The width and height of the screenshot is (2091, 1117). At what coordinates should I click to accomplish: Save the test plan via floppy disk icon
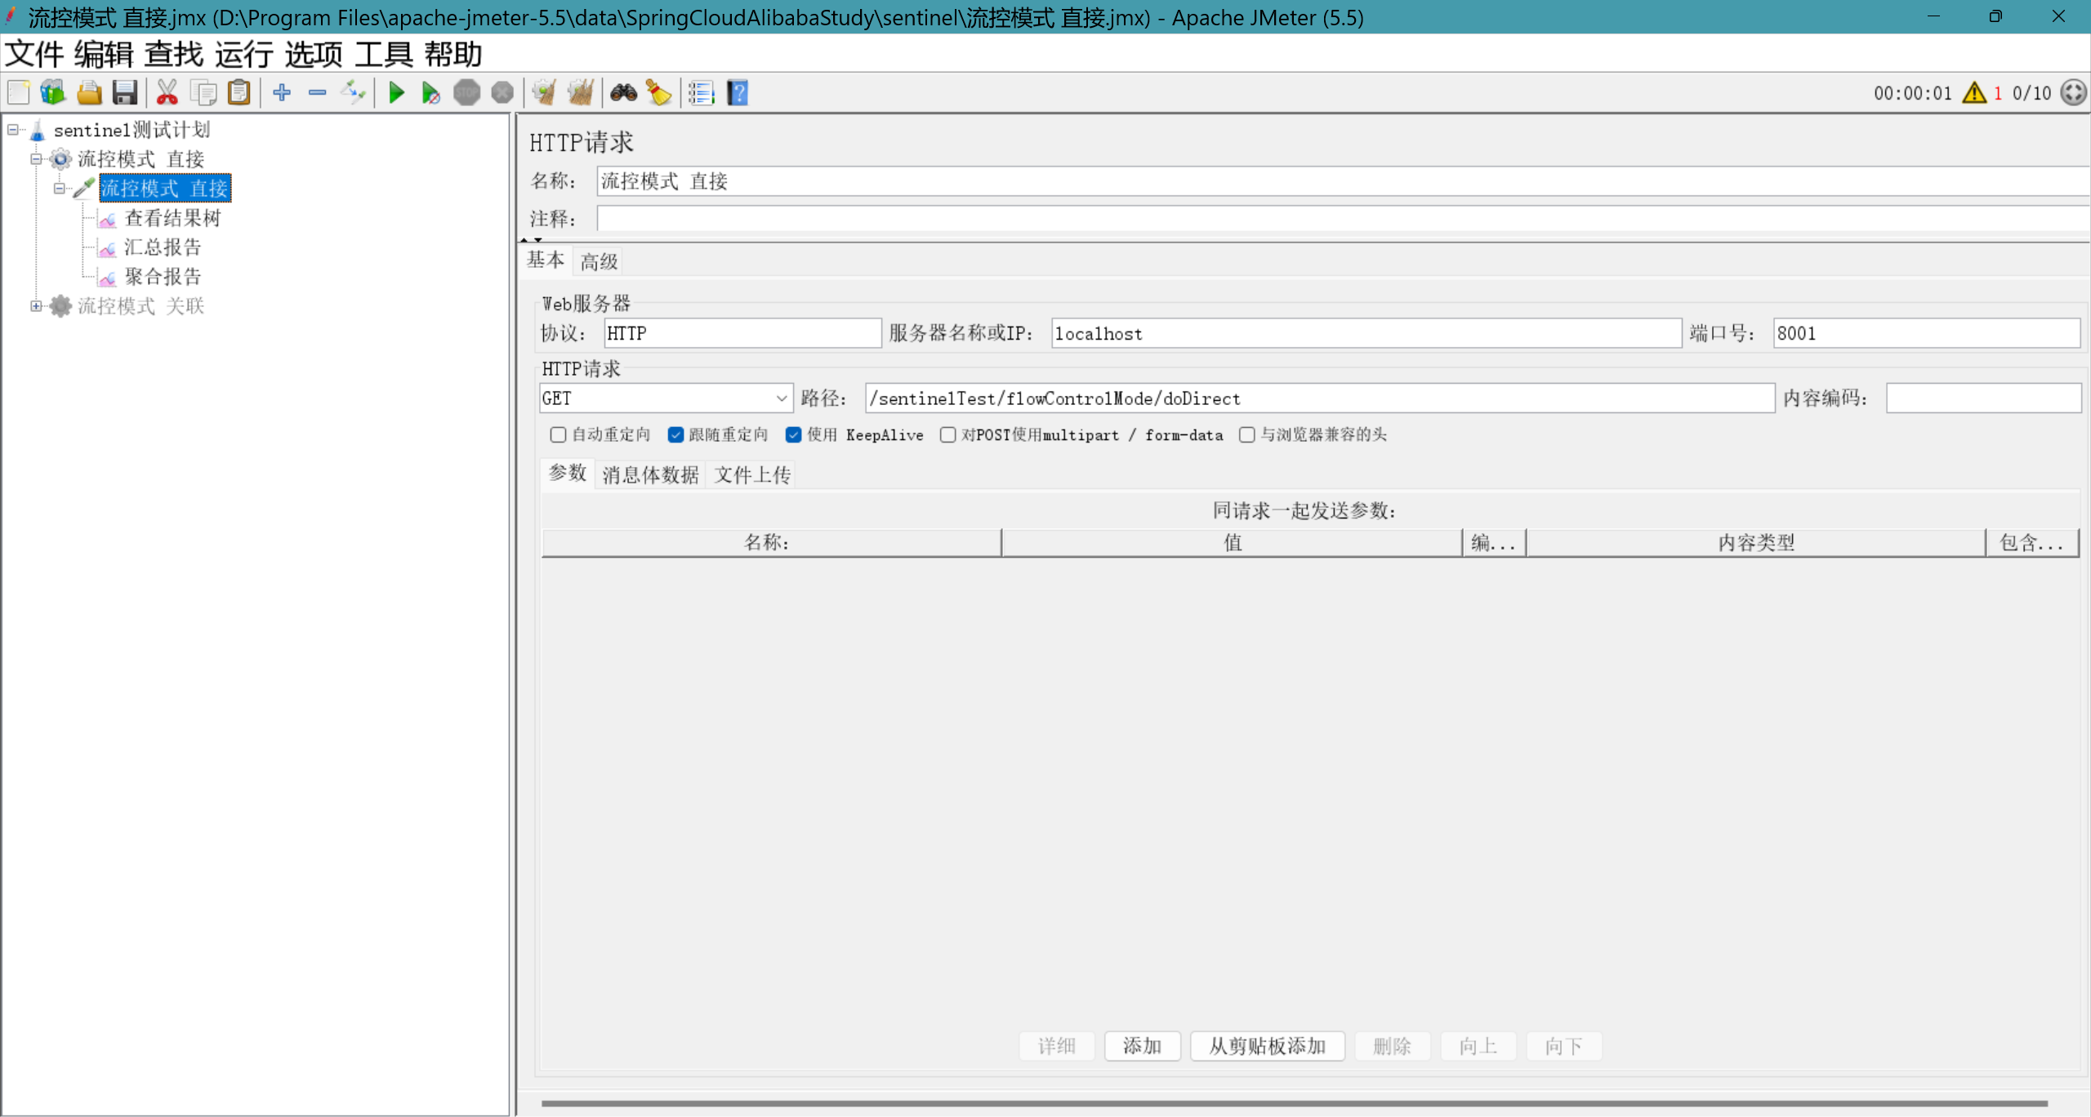pyautogui.click(x=124, y=92)
